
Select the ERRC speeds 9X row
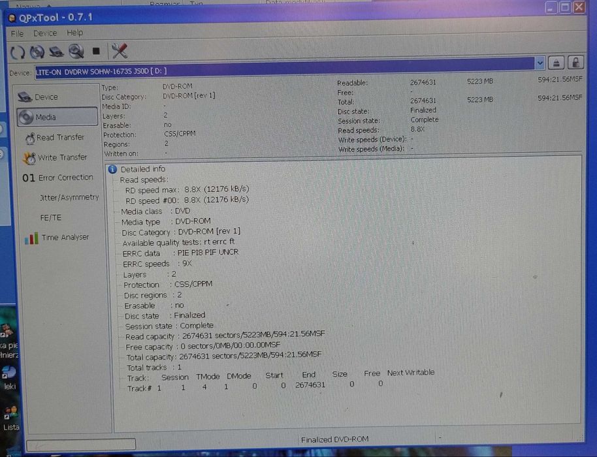pos(157,264)
